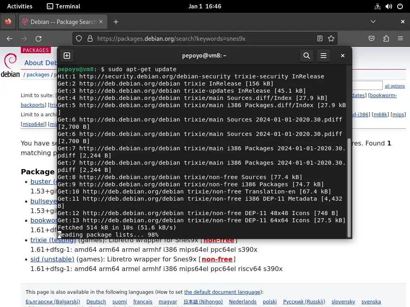The width and height of the screenshot is (410, 307).
Task: Close the Firefox browser window
Action: pos(403,22)
